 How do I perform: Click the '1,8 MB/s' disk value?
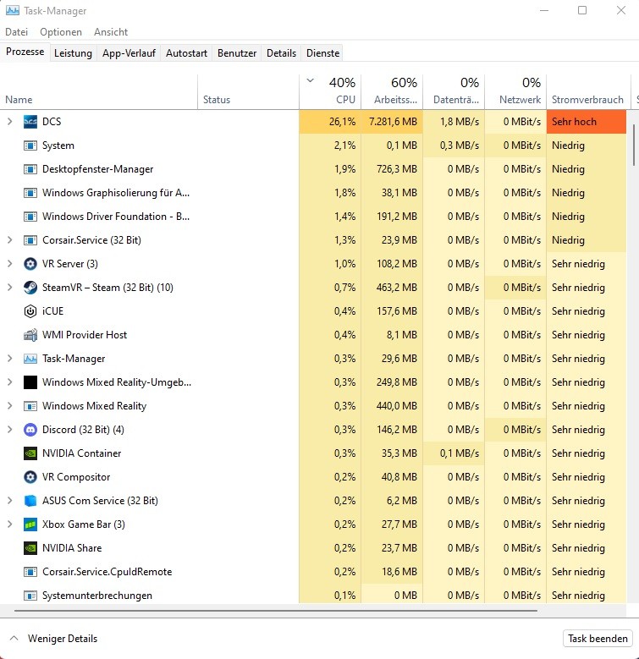click(x=460, y=122)
